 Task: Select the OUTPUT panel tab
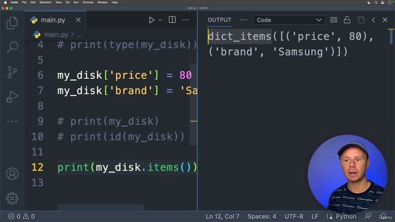220,20
